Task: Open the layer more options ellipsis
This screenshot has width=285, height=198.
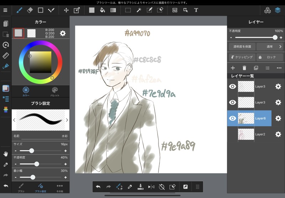Action: coord(279,68)
